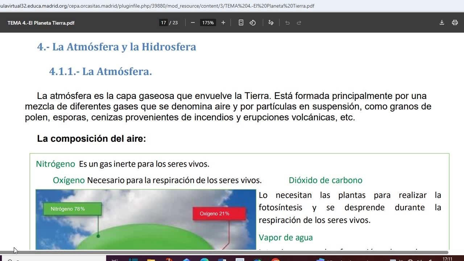Click the page number field showing 17
Viewport: 464px width, 261px height.
point(163,22)
